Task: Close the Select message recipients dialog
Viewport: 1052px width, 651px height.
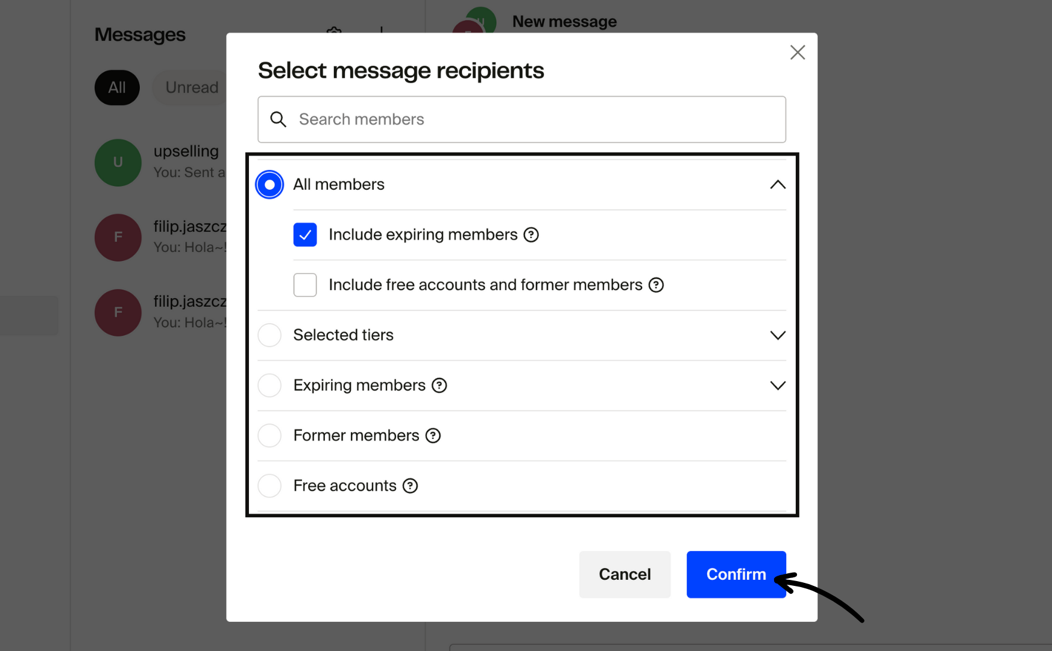Action: 797,52
